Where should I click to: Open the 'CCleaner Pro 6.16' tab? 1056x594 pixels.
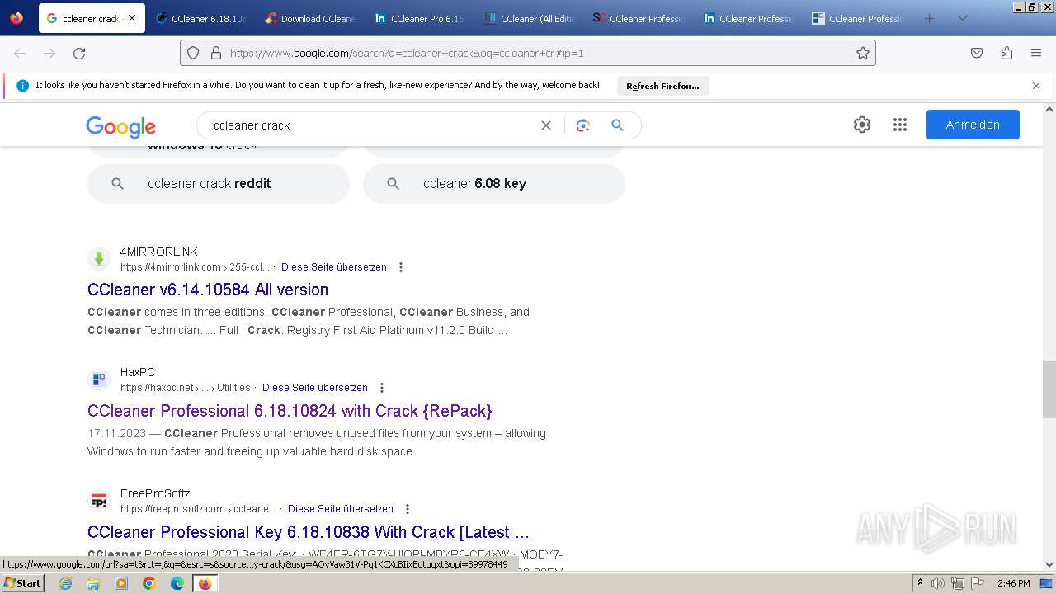point(421,18)
